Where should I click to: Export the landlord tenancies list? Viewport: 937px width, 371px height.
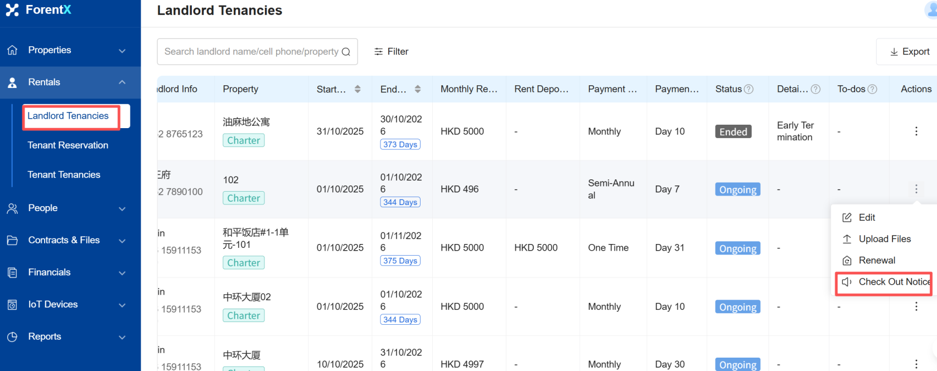(x=910, y=51)
